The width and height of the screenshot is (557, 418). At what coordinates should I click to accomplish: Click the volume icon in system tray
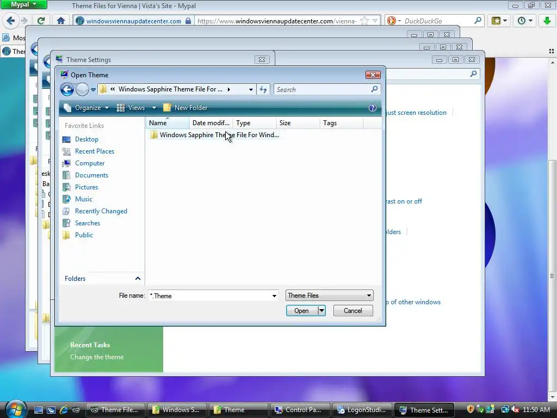click(515, 410)
